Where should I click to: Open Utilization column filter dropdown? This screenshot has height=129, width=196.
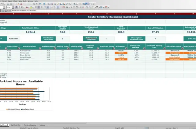pyautogui.click(x=126, y=49)
